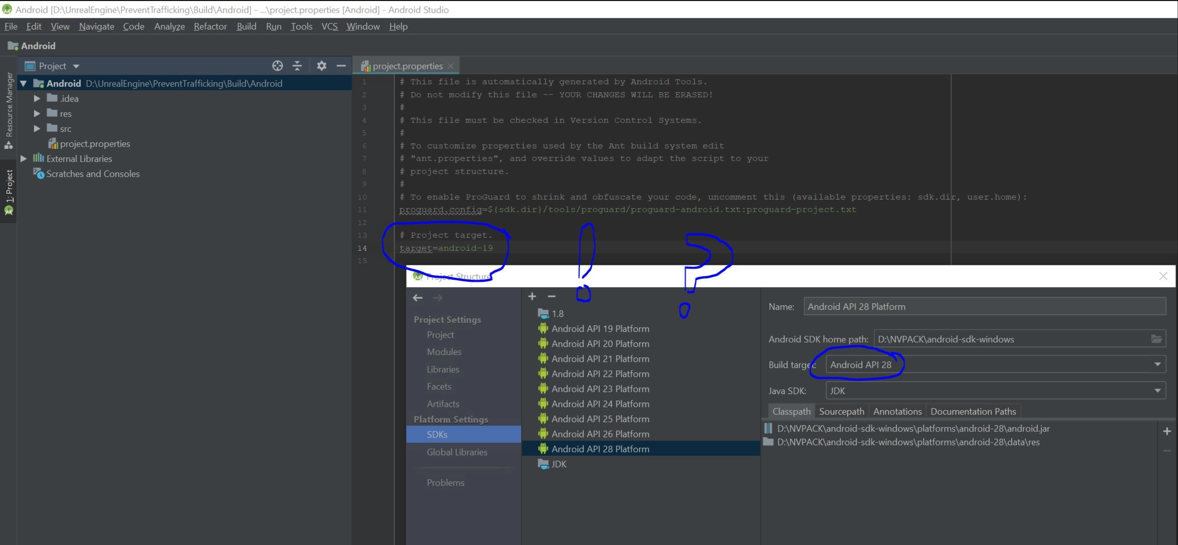Open Artifacts settings
The width and height of the screenshot is (1178, 545).
443,404
